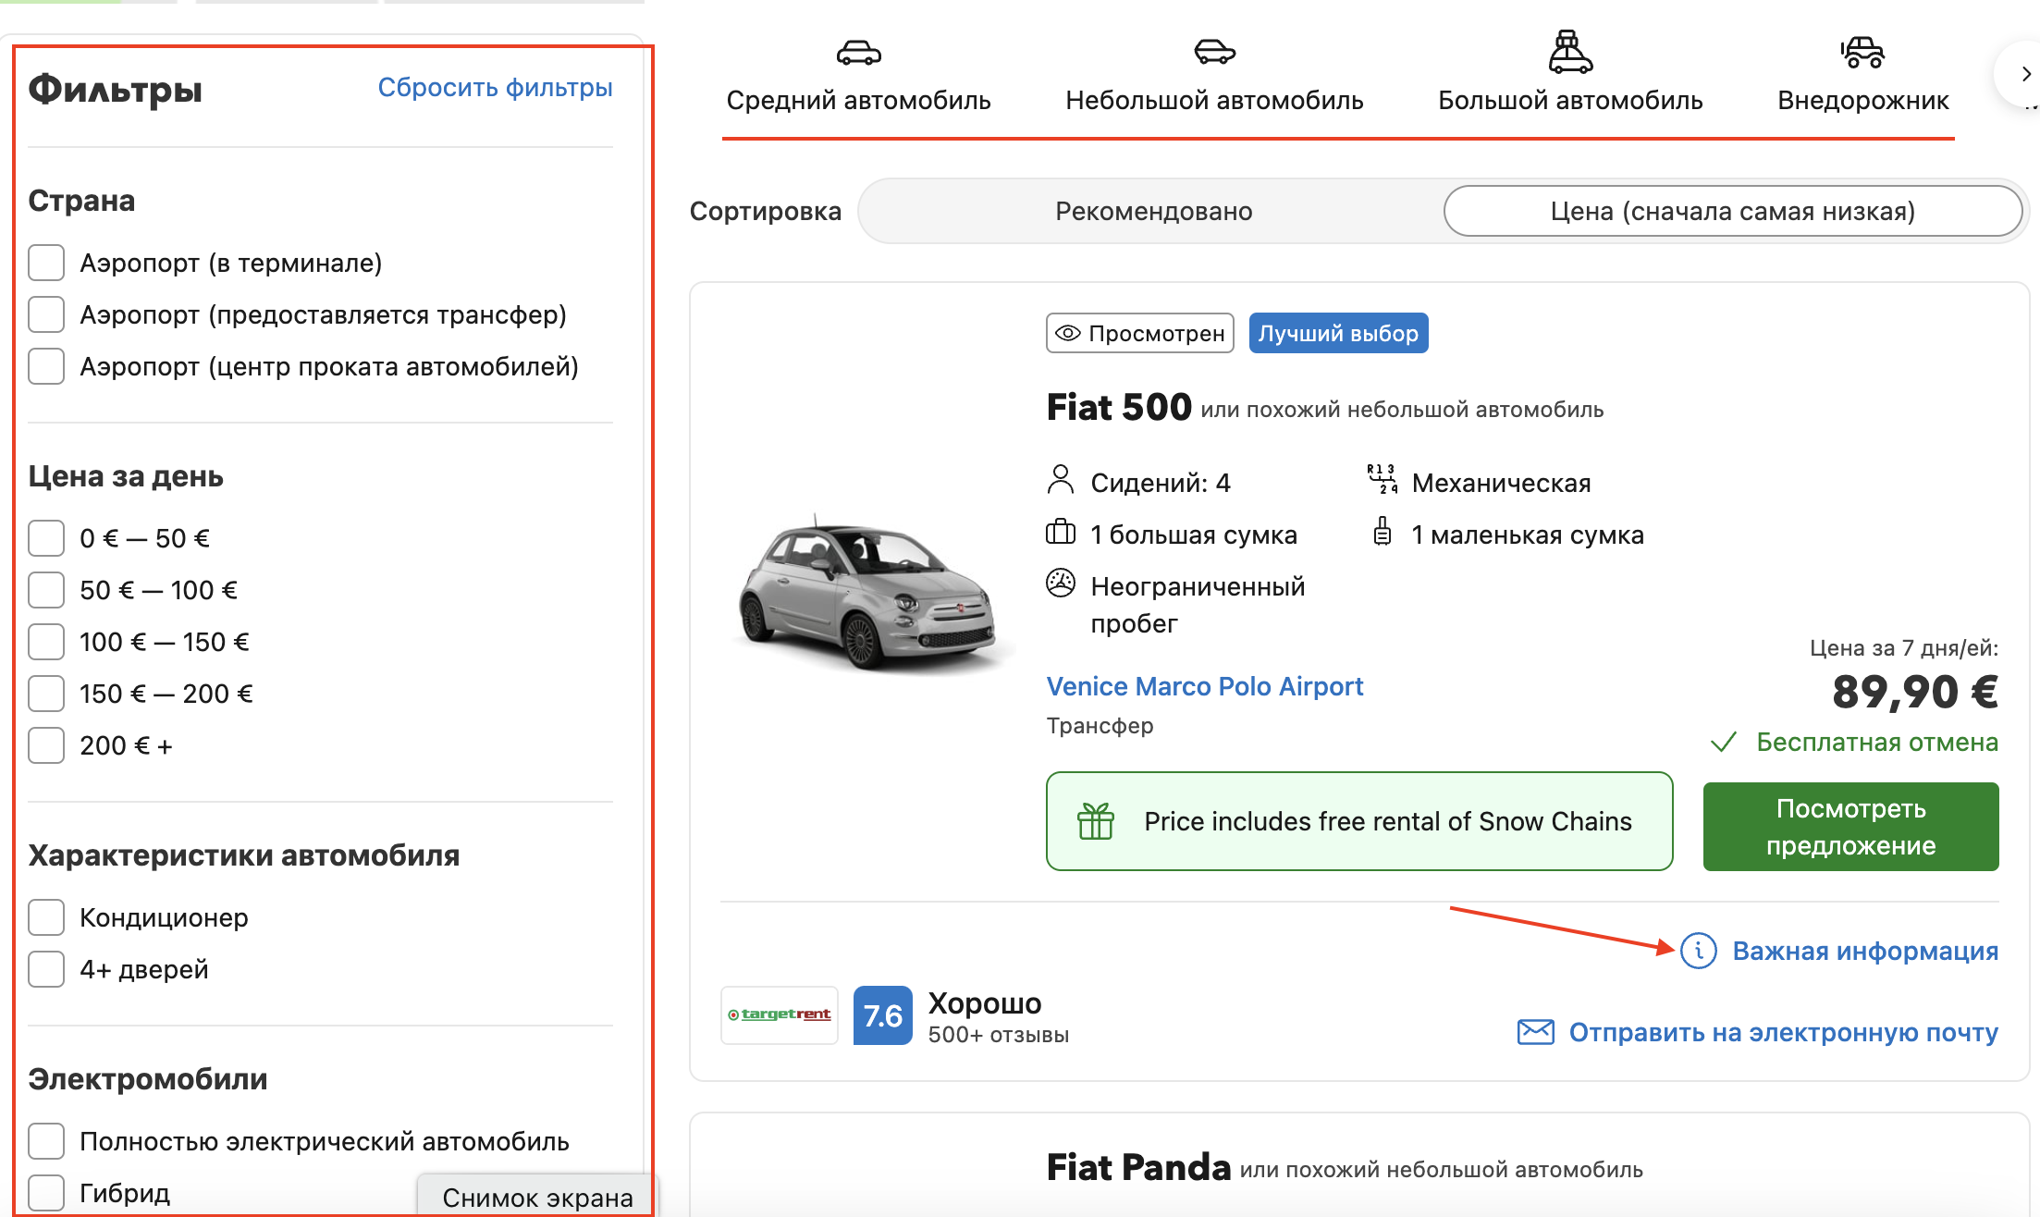
Task: Check Полностью электрический автомобиль filter
Action: (46, 1141)
